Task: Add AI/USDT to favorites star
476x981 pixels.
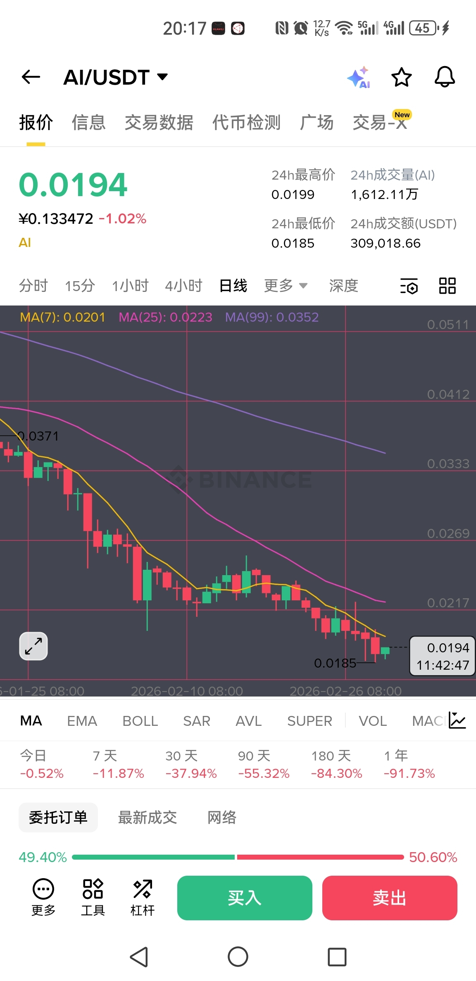Action: [402, 77]
